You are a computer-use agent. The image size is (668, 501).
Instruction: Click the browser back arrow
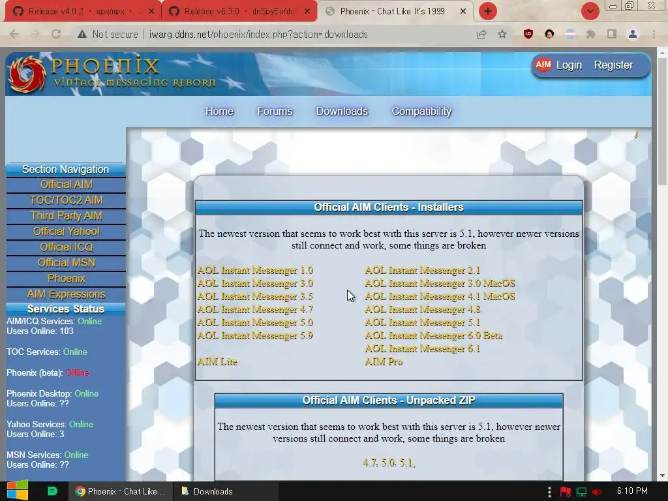[x=14, y=34]
